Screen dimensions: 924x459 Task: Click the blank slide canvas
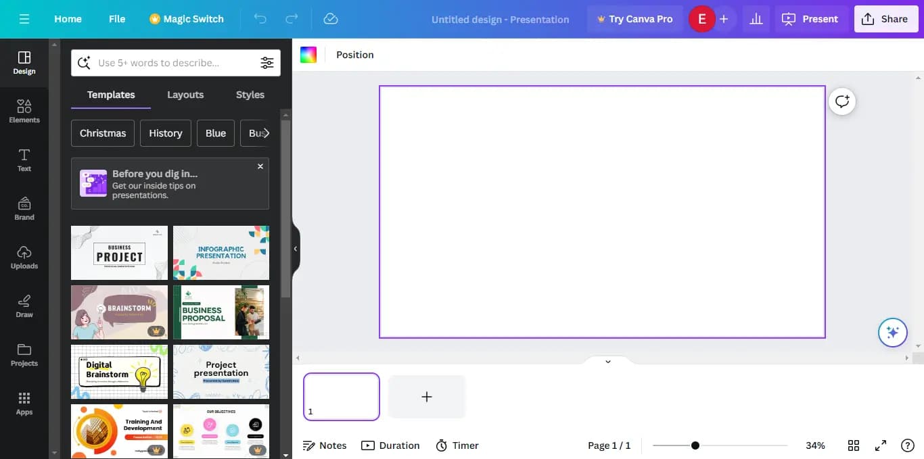[x=602, y=212]
